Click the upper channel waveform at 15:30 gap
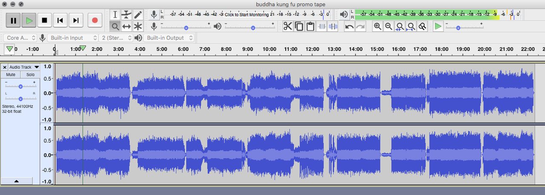Viewport: 545px width, 195px height. (x=386, y=92)
